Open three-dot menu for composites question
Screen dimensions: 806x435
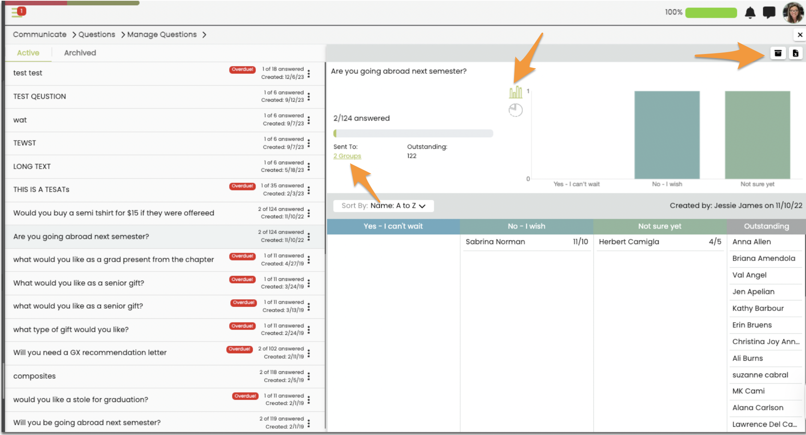309,376
